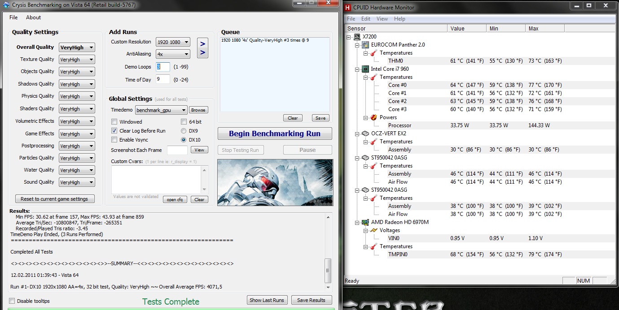Click the Temperatures thermometer icon under EUROCOM Panther
The width and height of the screenshot is (619, 310).
[x=373, y=53]
